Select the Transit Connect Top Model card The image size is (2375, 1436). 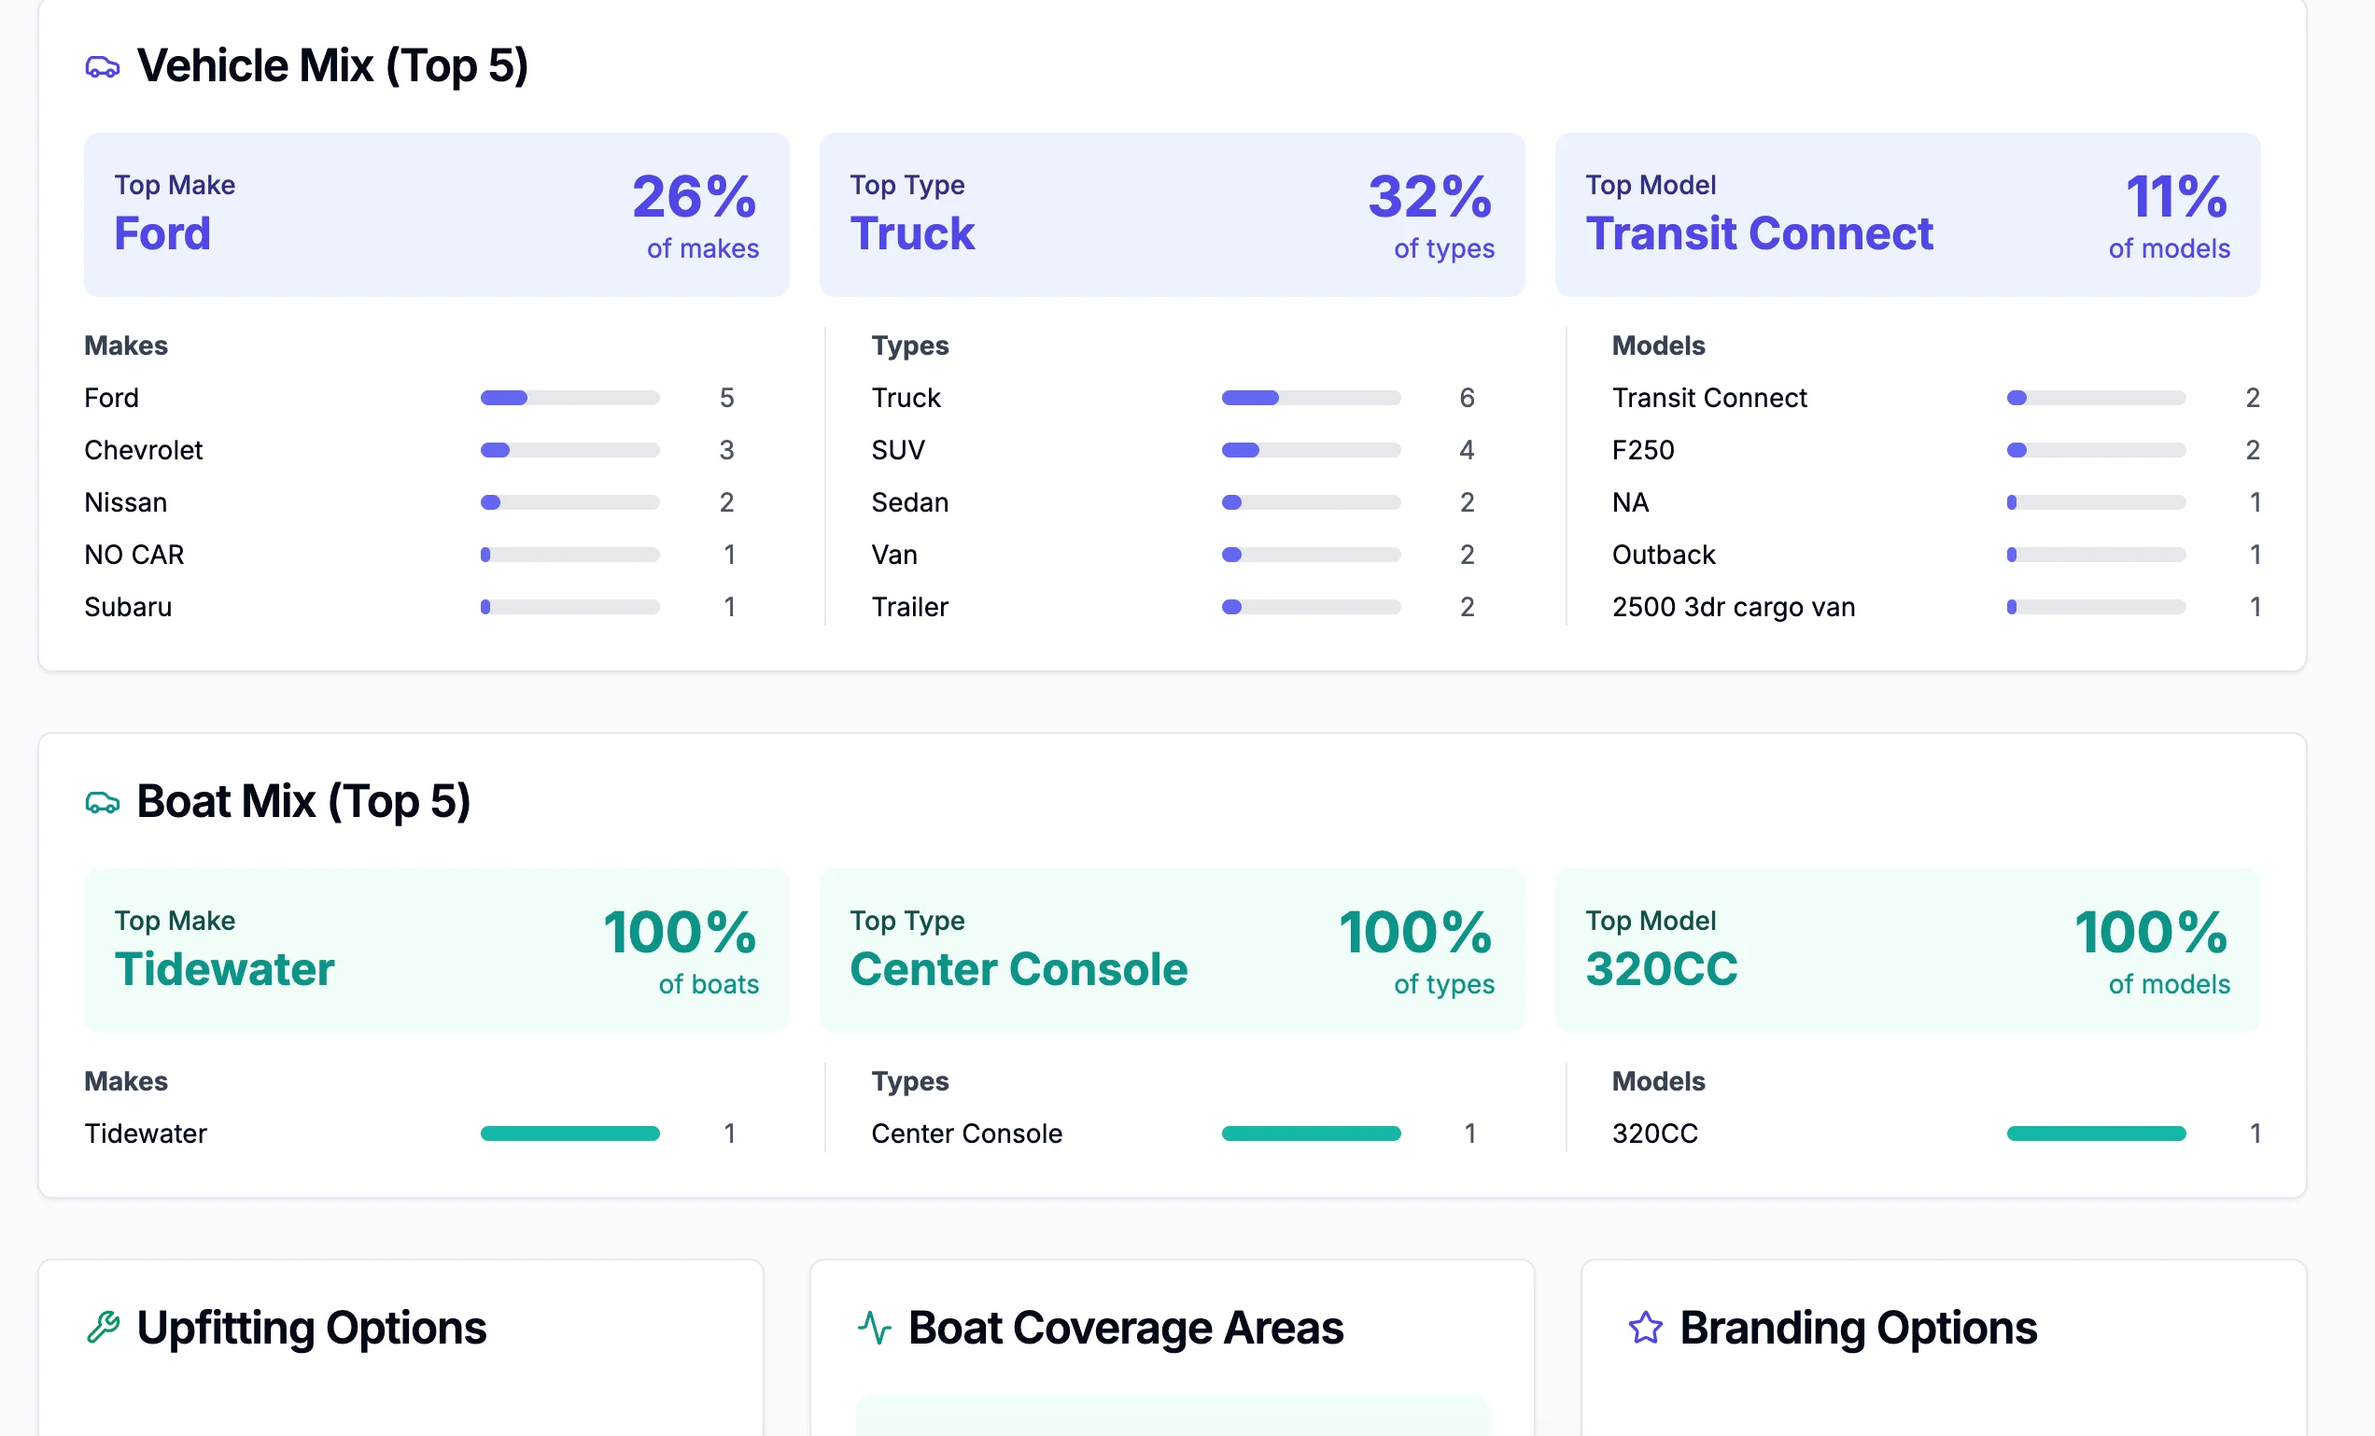tap(1907, 215)
